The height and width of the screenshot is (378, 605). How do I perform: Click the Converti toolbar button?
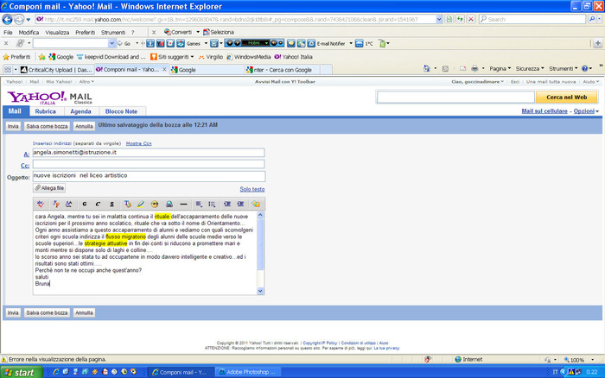tap(178, 32)
